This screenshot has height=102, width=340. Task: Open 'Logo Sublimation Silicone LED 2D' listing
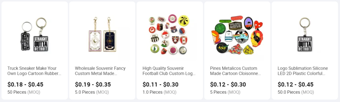point(303,71)
